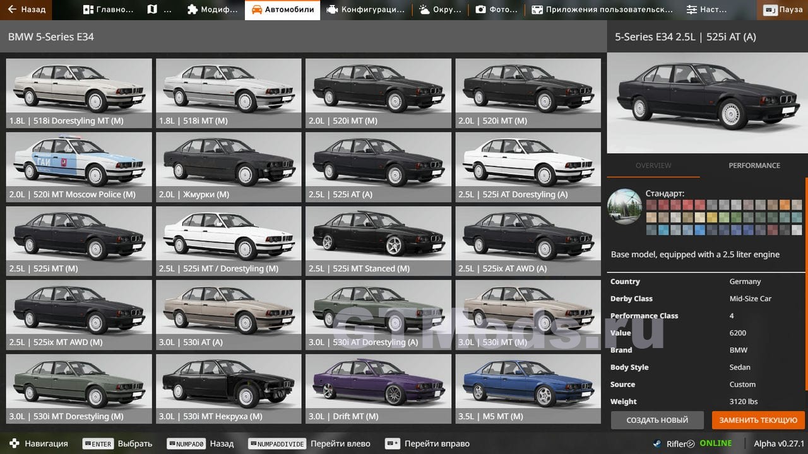This screenshot has width=808, height=454.
Task: Select 2.0L 520i MT Moscow Police car
Action: (79, 167)
